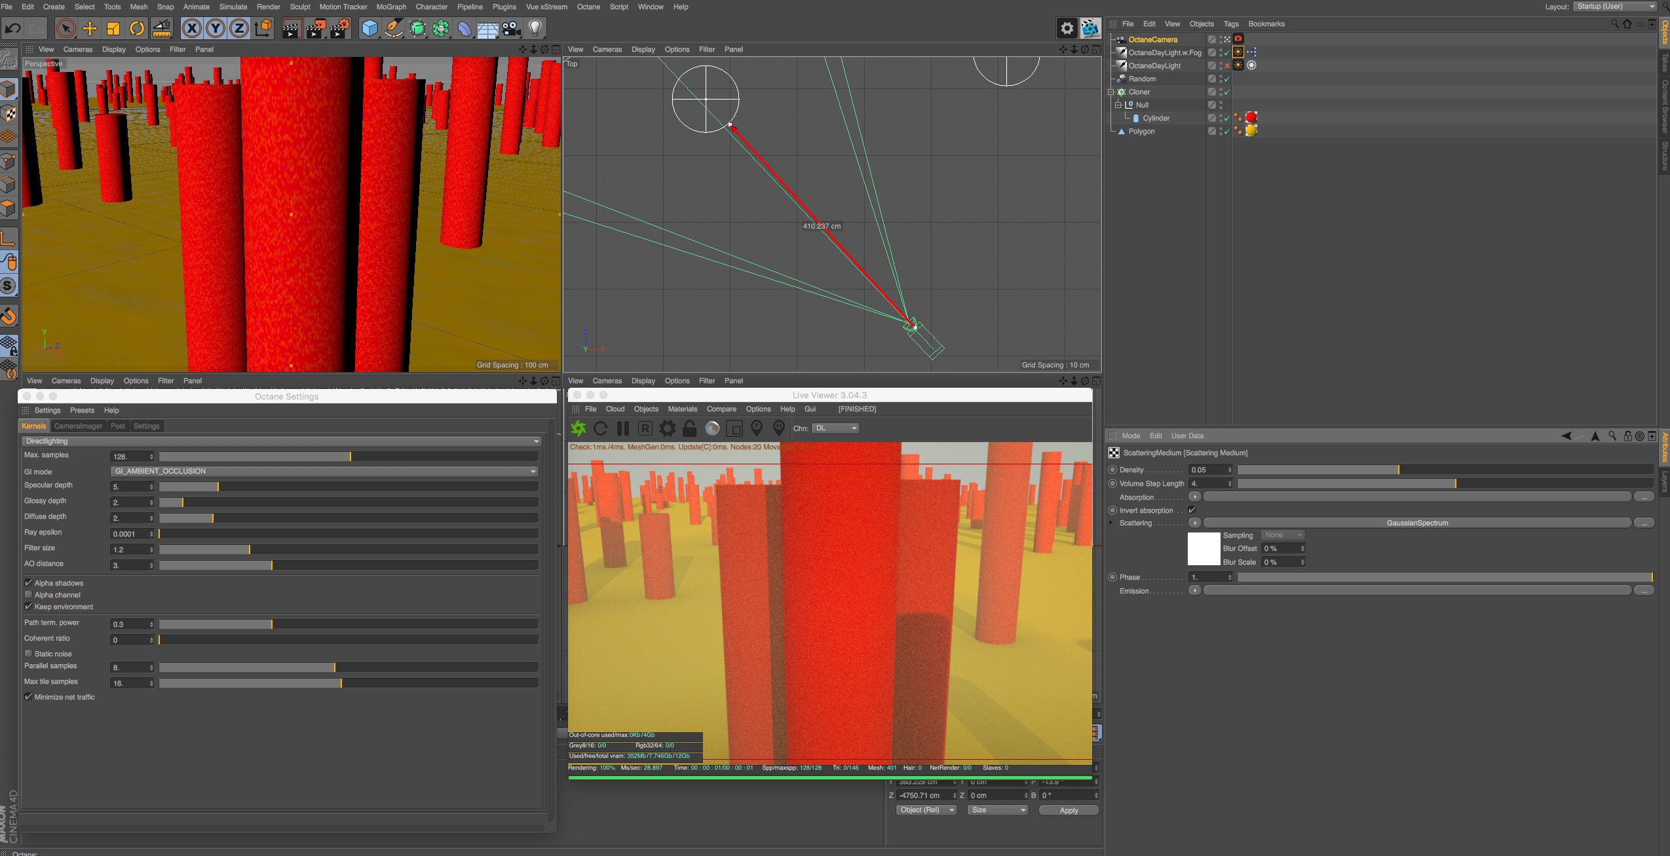The height and width of the screenshot is (856, 1670).
Task: Toggle Live Viewer lock resolution padlock
Action: click(689, 428)
